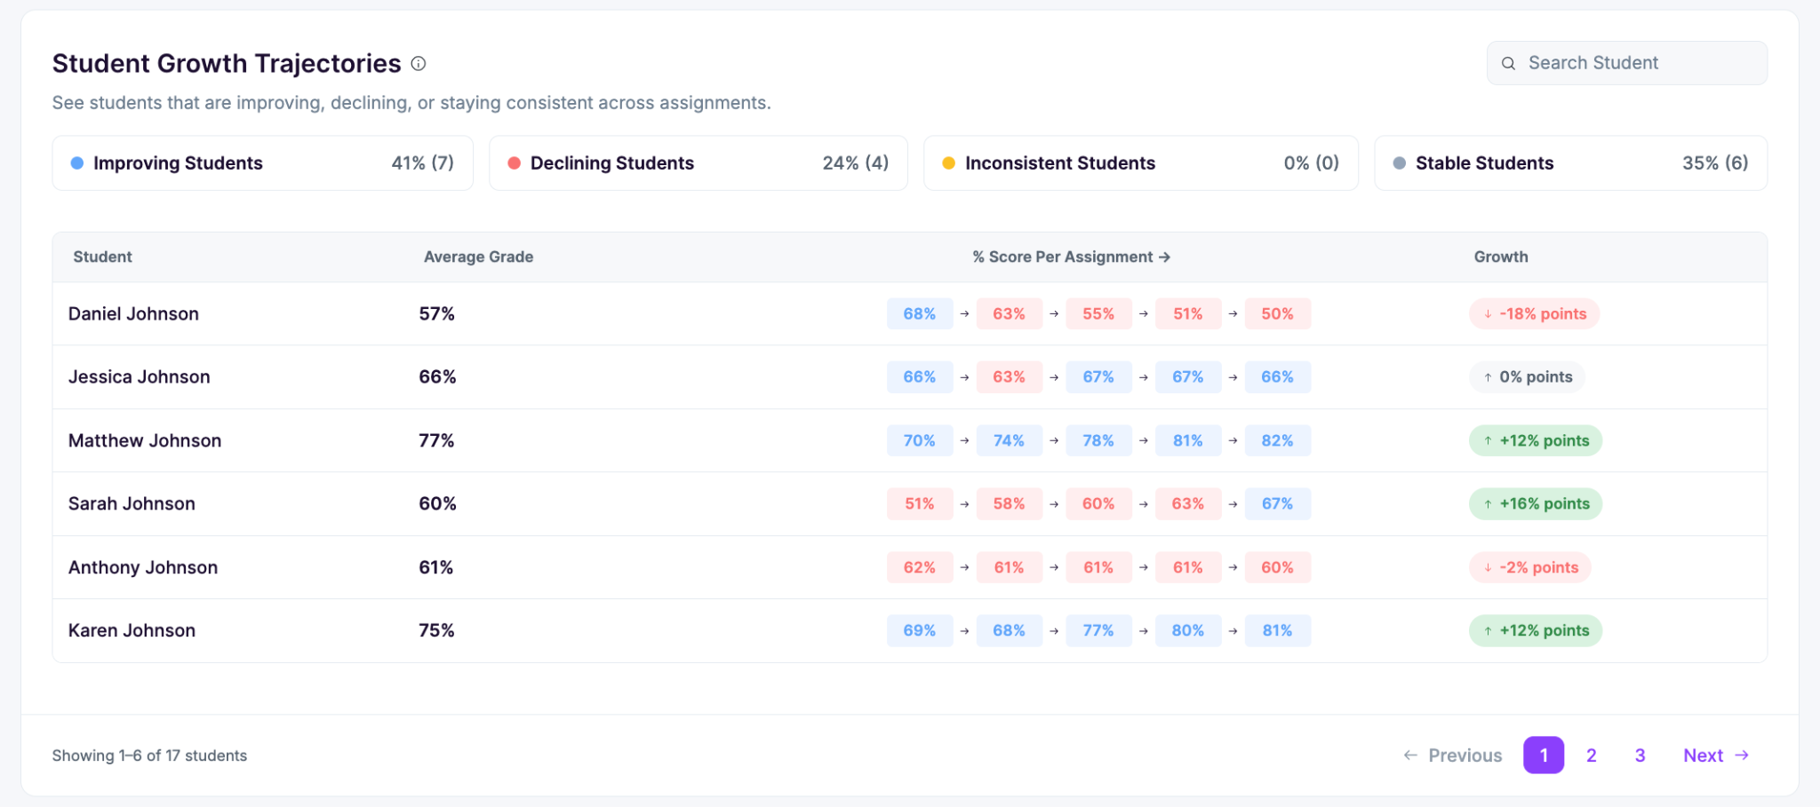
Task: Click the right arrow icon after Next
Action: (x=1742, y=756)
